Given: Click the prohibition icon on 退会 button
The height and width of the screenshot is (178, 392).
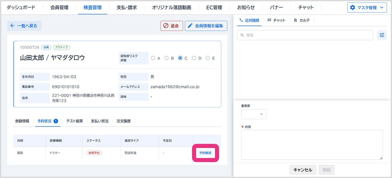Looking at the screenshot, I should pos(166,26).
